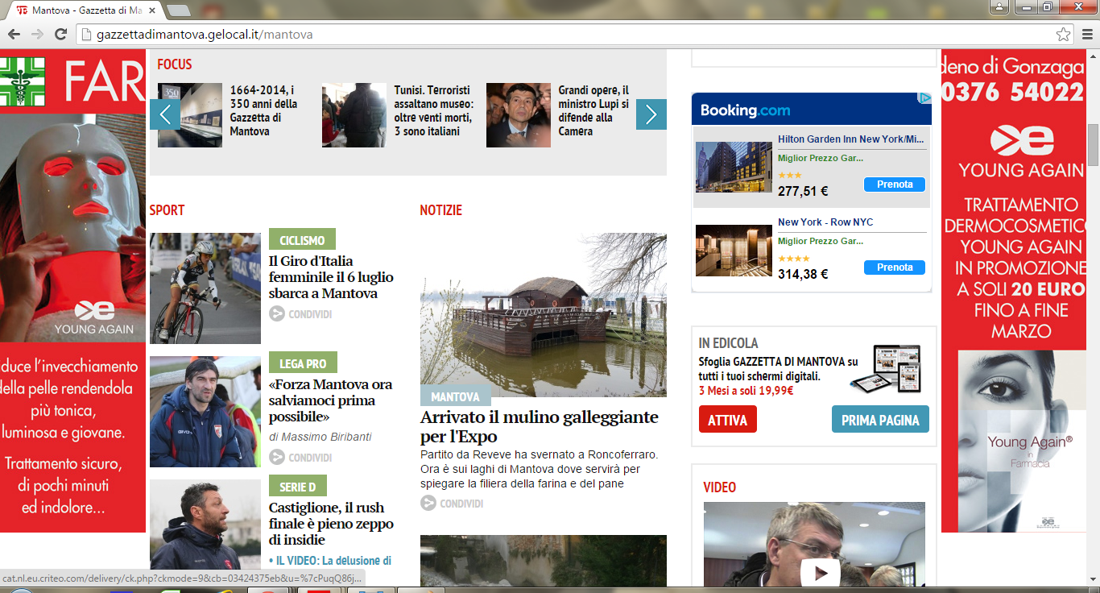1100x593 pixels.
Task: Open the floating mill photo thumbnail
Action: point(543,315)
